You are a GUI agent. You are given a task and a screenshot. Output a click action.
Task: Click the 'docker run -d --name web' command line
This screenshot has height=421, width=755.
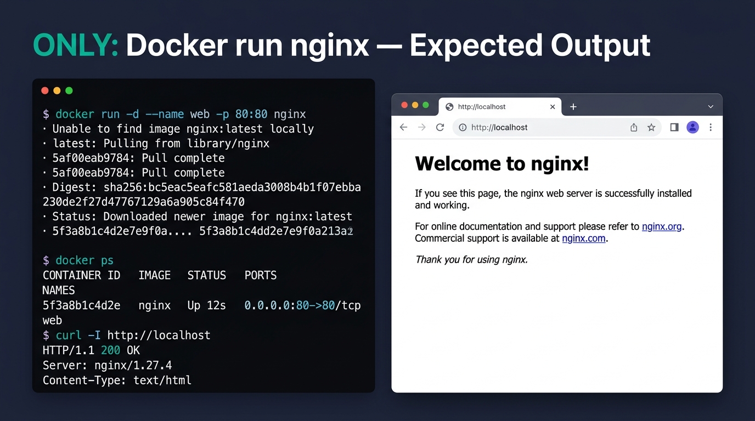click(174, 114)
